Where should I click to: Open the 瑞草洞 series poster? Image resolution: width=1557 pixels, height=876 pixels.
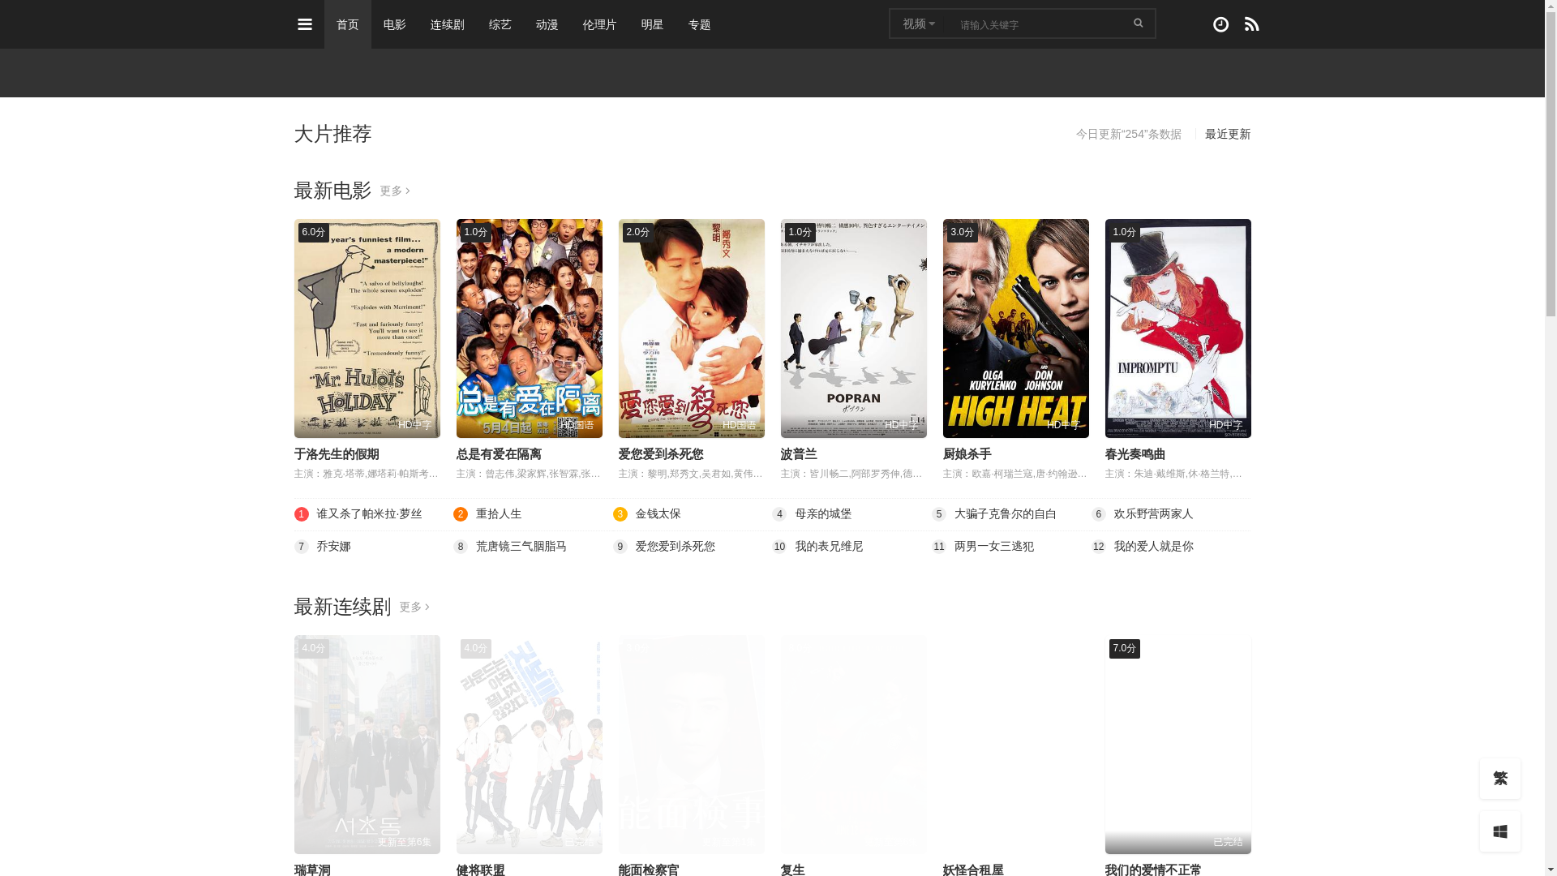pos(367,745)
